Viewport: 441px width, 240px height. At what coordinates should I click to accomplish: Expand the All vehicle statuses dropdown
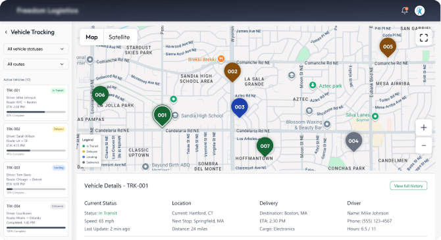pyautogui.click(x=36, y=49)
